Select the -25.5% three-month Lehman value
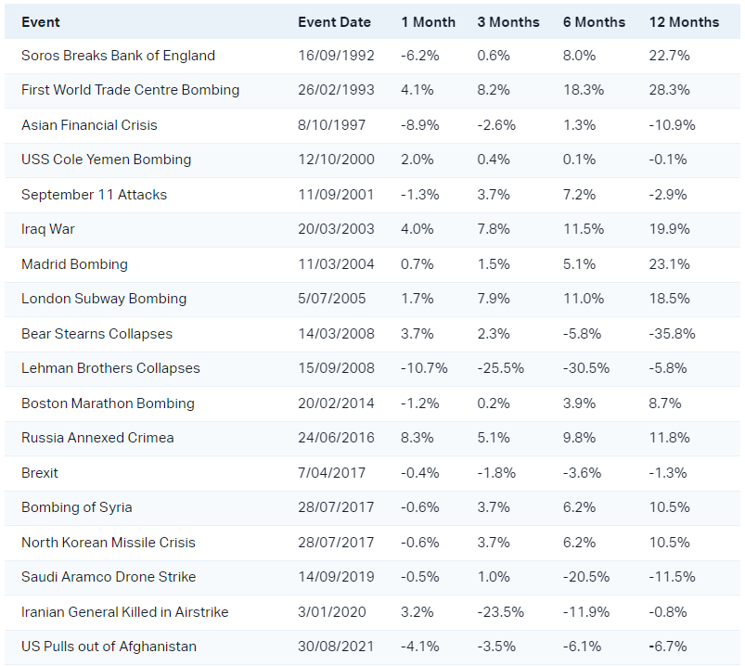Viewport: 745px width, 666px height. coord(501,368)
